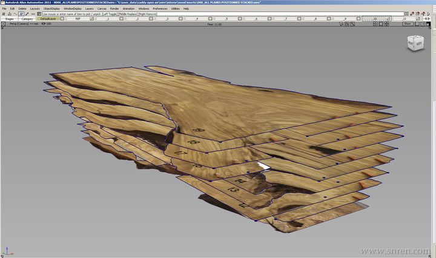Select the REF layer
The height and width of the screenshot is (258, 436).
[x=78, y=19]
